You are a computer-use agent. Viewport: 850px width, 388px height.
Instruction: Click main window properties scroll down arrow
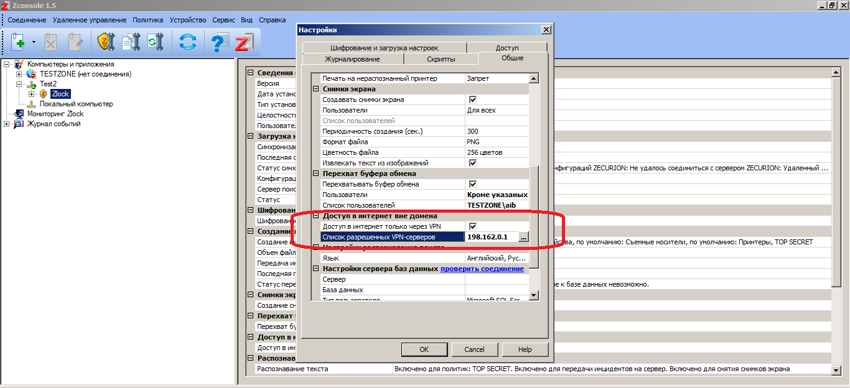click(836, 371)
